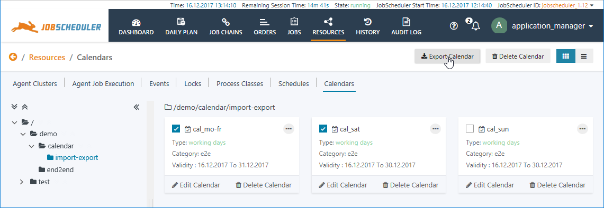This screenshot has height=208, width=604.
Task: Collapse all tree folders icon
Action: click(x=24, y=107)
